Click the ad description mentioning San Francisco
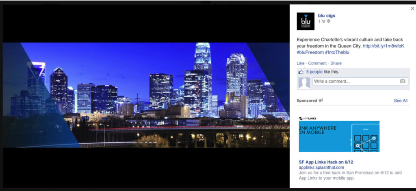 tap(350, 175)
